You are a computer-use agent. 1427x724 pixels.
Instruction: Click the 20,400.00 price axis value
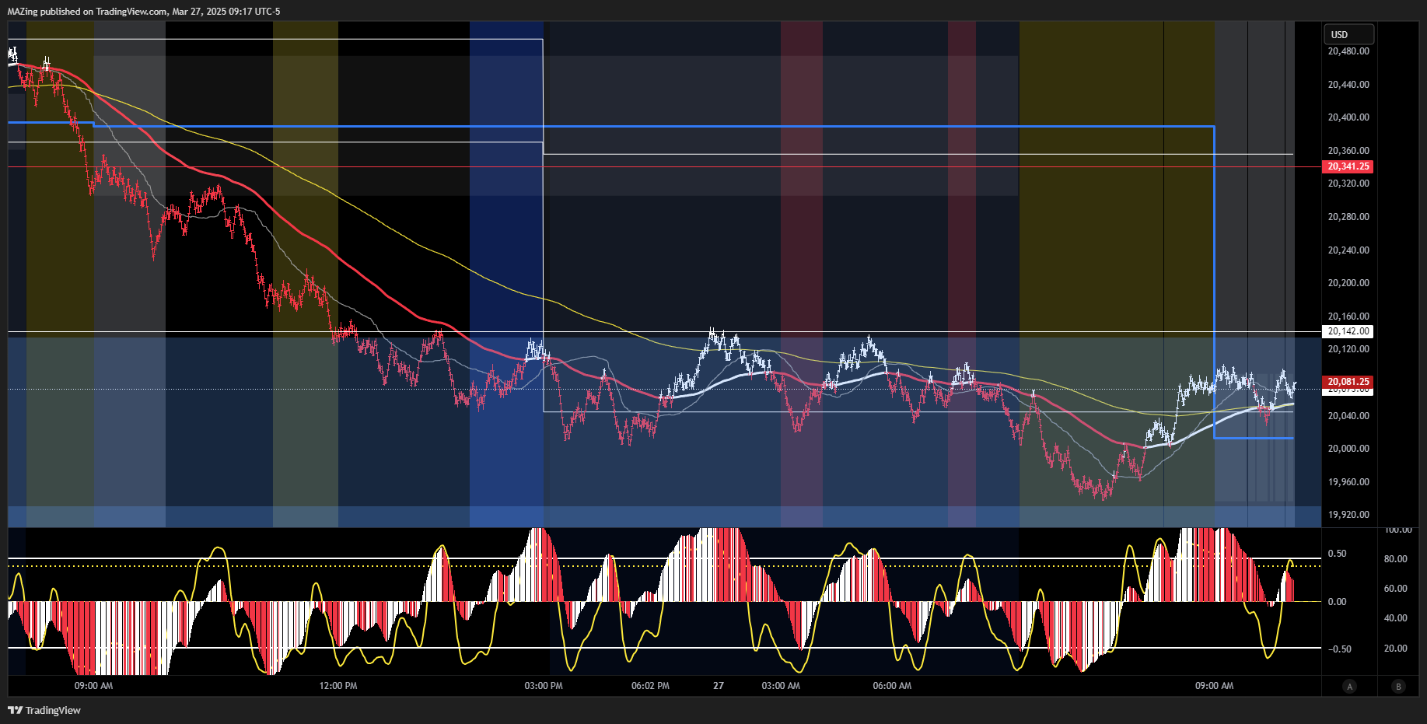click(x=1348, y=117)
